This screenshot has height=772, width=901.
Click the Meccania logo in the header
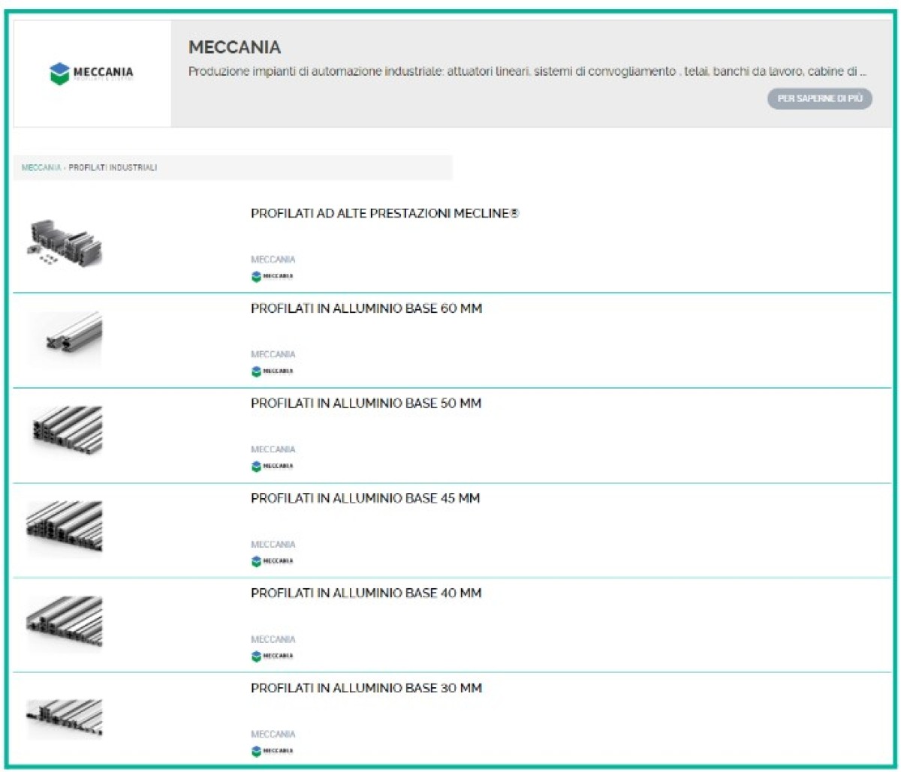click(92, 73)
